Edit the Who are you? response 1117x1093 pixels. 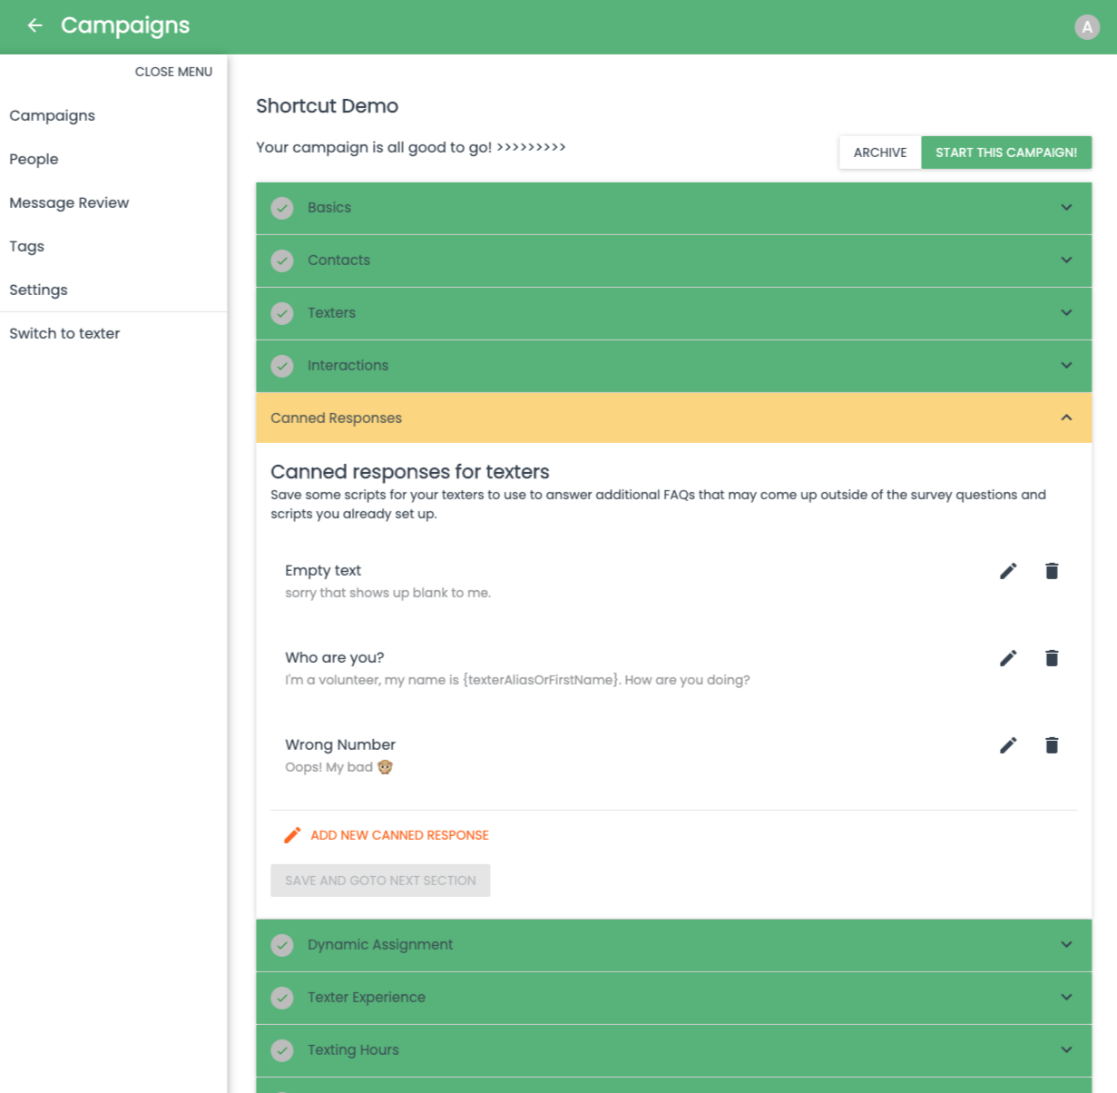(x=1008, y=658)
